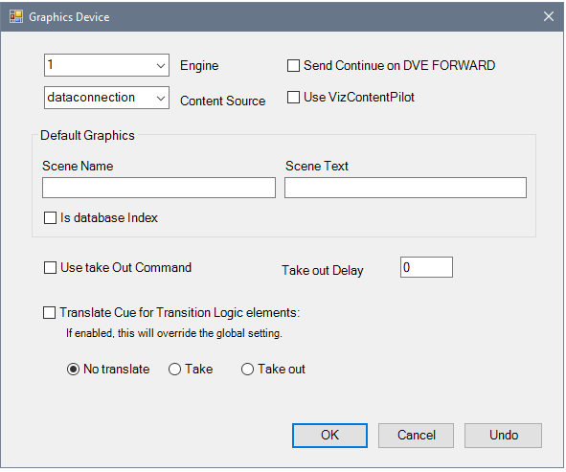The image size is (566, 472).
Task: Choose the Take radio option
Action: [x=175, y=370]
